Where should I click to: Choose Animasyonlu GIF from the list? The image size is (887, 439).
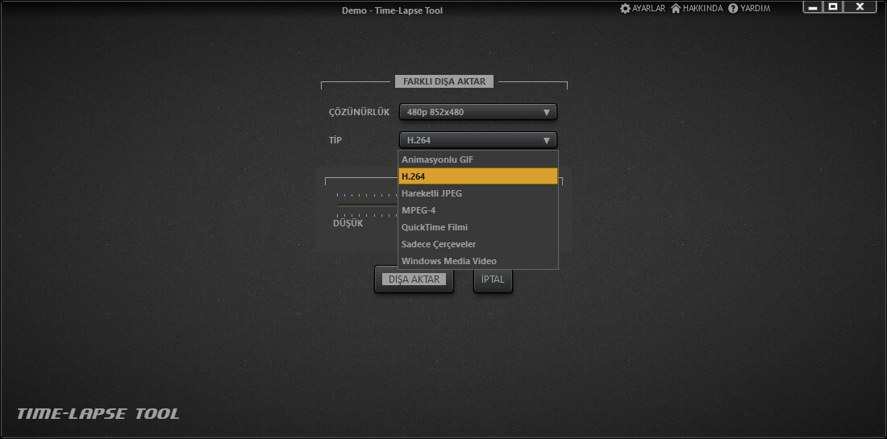[x=477, y=159]
